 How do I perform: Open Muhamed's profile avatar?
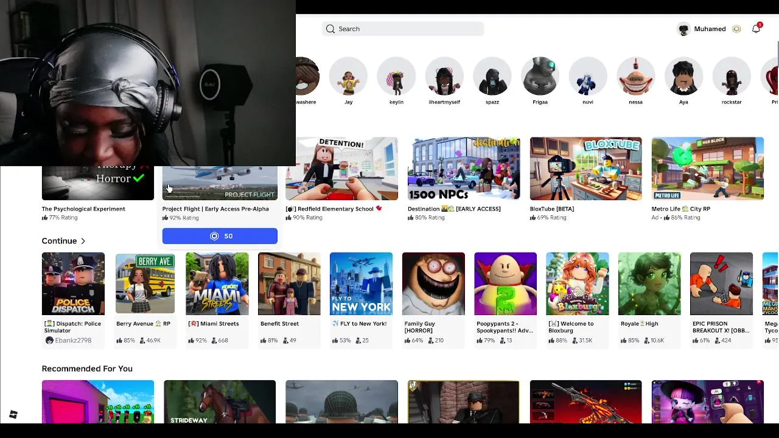point(683,29)
